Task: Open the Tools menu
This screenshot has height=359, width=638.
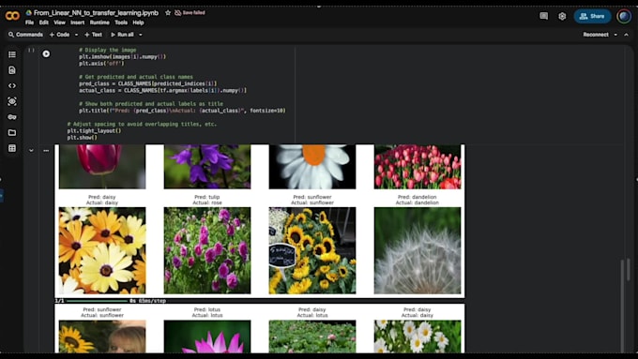Action: (x=121, y=22)
